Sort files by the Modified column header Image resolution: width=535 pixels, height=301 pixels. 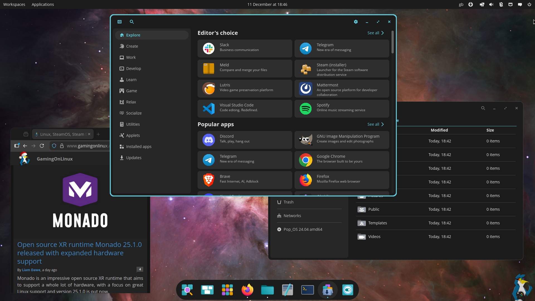tap(439, 130)
